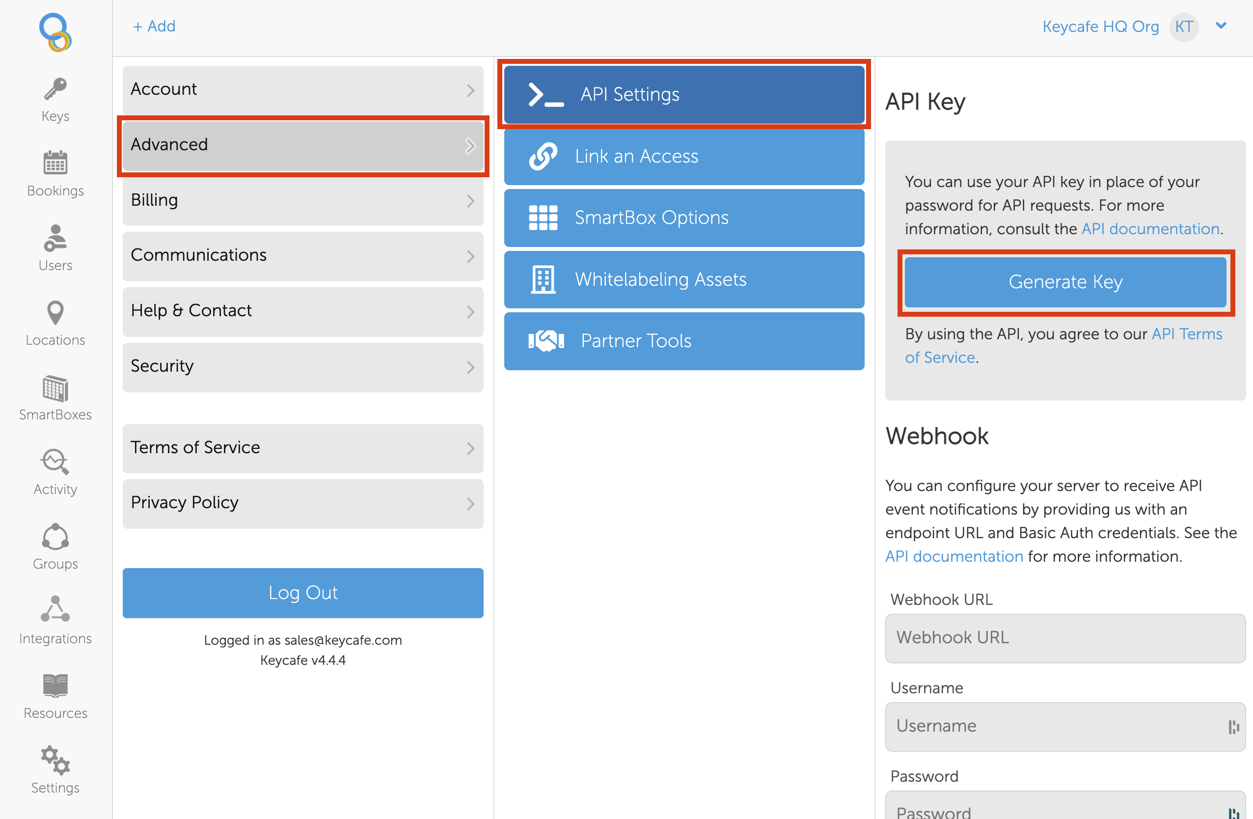Select the Account menu item
1253x819 pixels.
coord(303,90)
